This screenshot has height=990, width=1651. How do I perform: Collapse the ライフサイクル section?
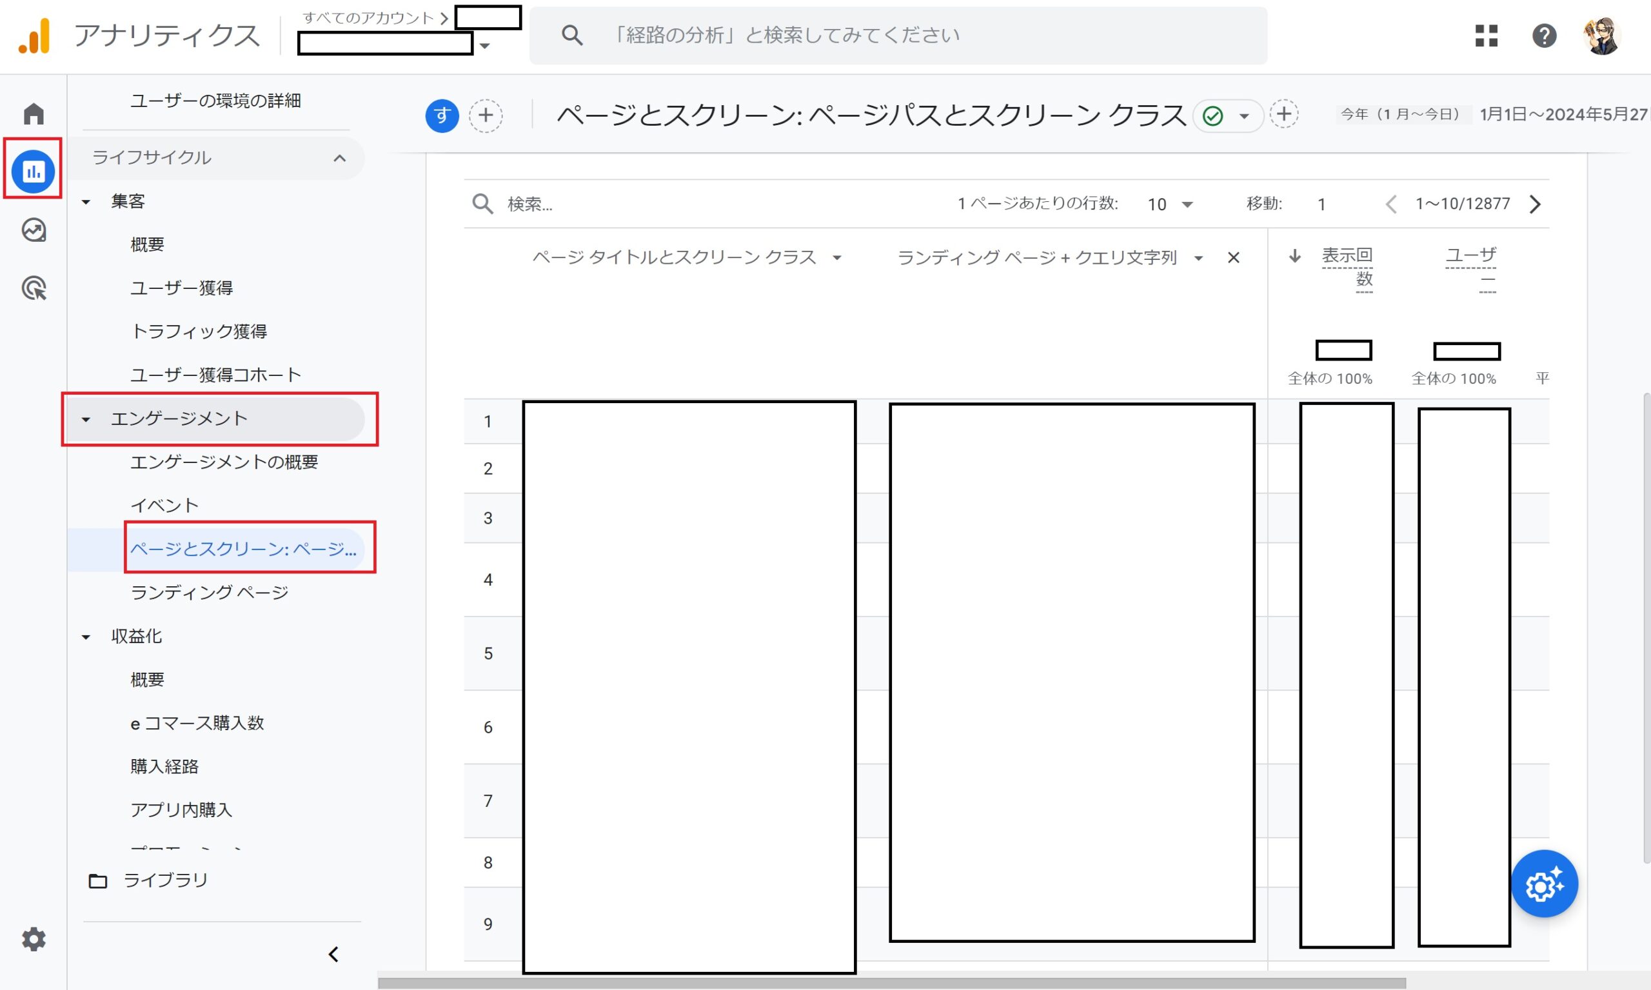(x=339, y=158)
